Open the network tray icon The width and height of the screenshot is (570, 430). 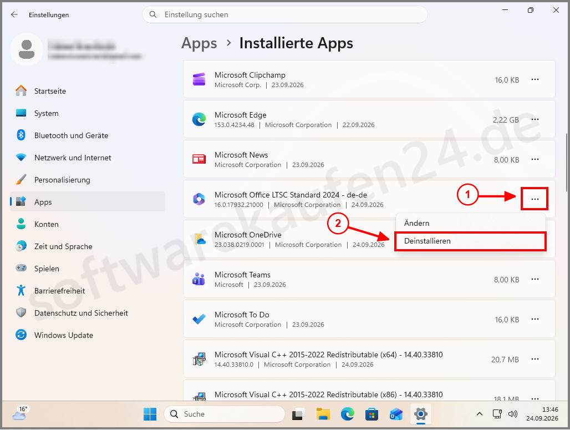pyautogui.click(x=497, y=414)
